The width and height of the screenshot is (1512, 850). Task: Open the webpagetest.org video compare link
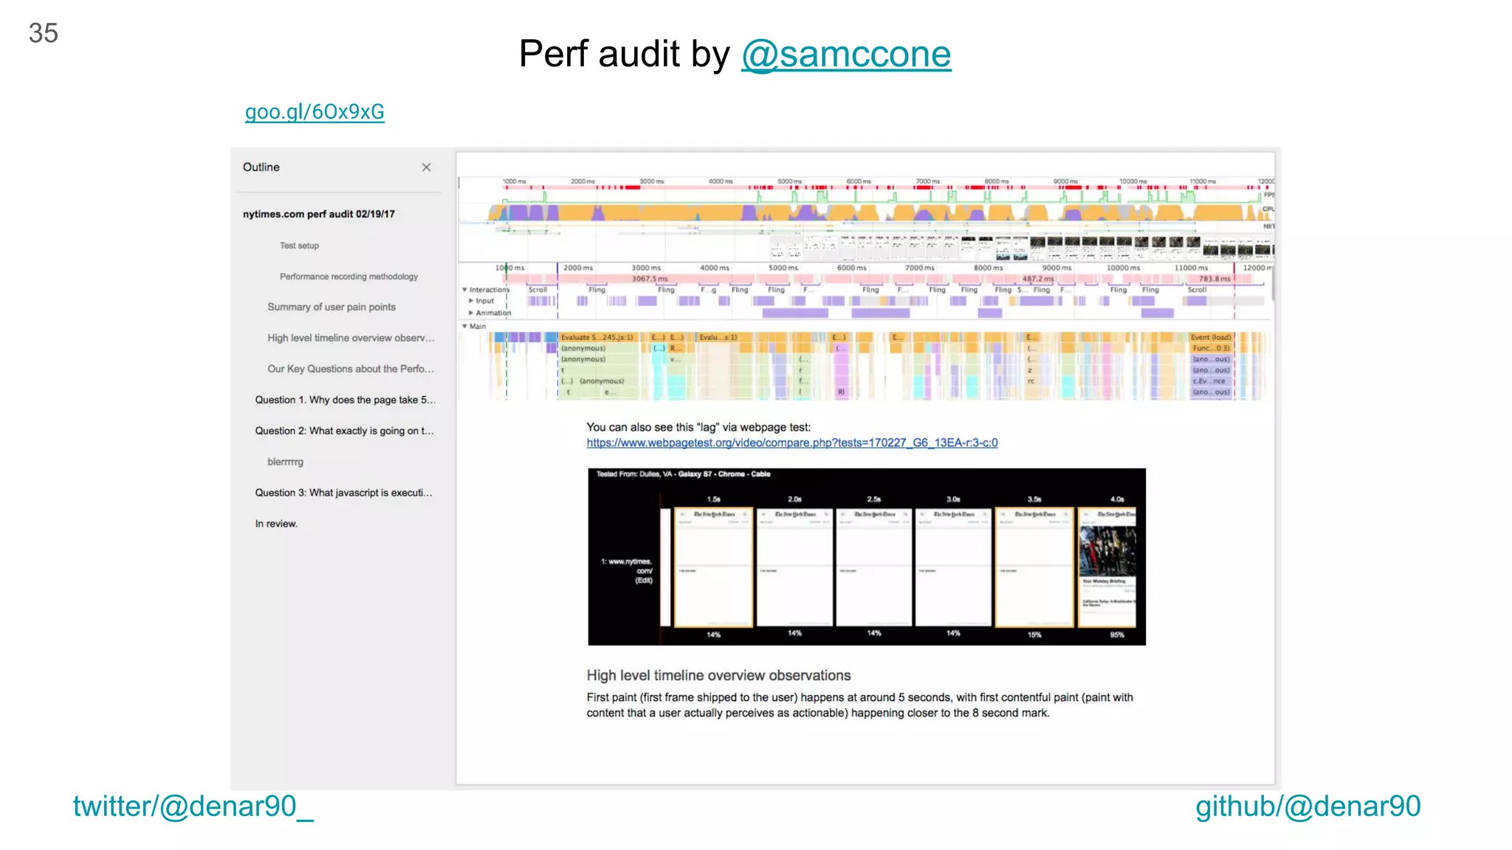click(x=792, y=443)
